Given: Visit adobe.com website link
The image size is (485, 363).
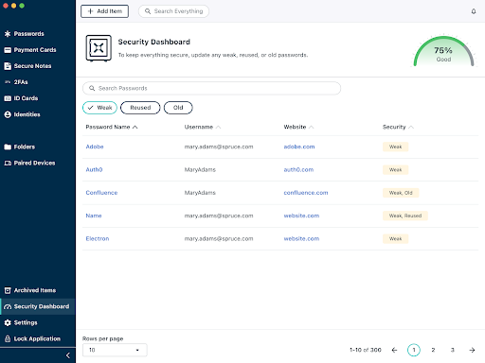Looking at the screenshot, I should [x=299, y=147].
